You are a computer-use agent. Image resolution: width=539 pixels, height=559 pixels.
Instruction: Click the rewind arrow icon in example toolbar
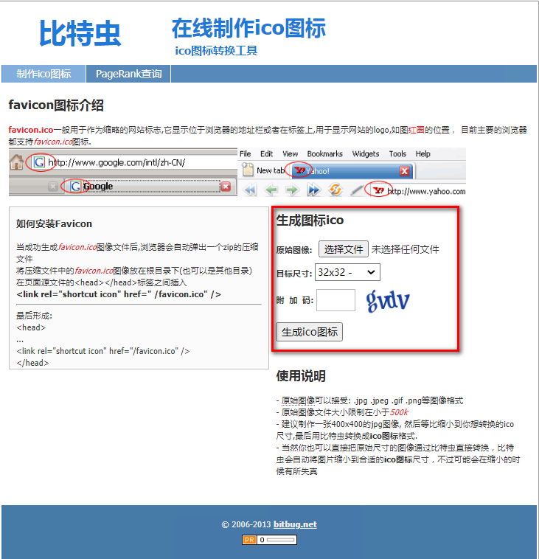pos(250,190)
